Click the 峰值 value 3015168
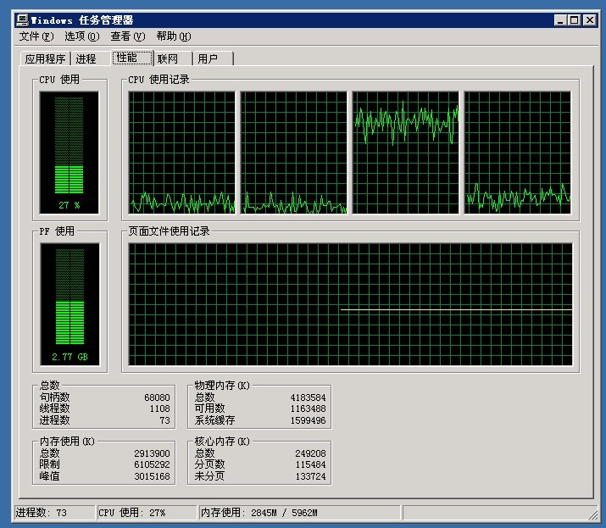The image size is (606, 528). [152, 476]
